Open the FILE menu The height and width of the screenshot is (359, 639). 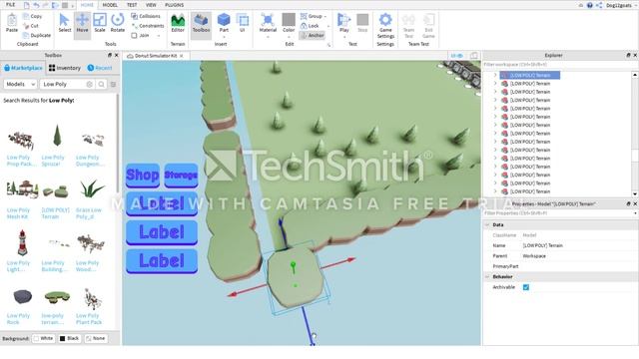click(x=11, y=5)
